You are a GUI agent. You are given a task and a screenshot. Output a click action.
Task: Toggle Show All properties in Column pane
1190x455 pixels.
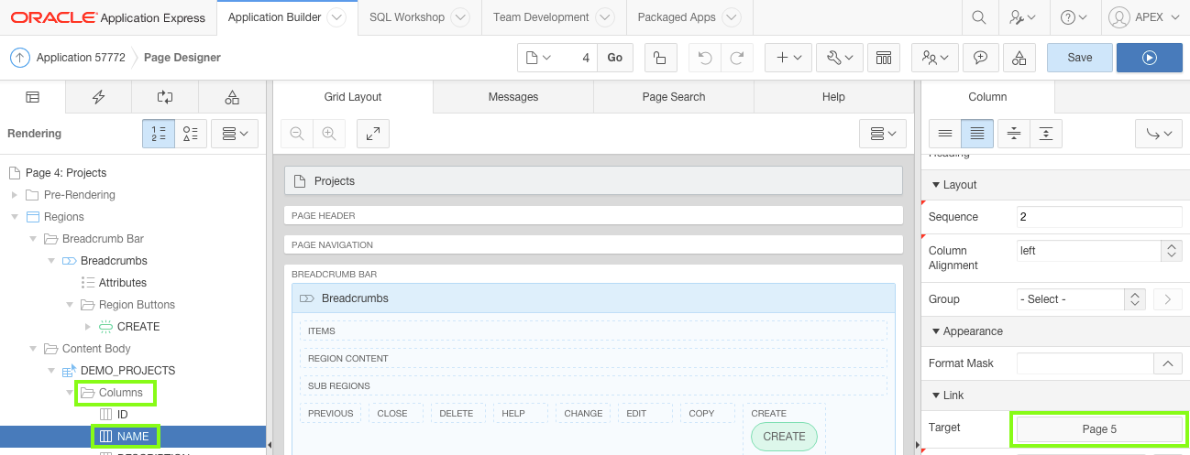coord(977,134)
